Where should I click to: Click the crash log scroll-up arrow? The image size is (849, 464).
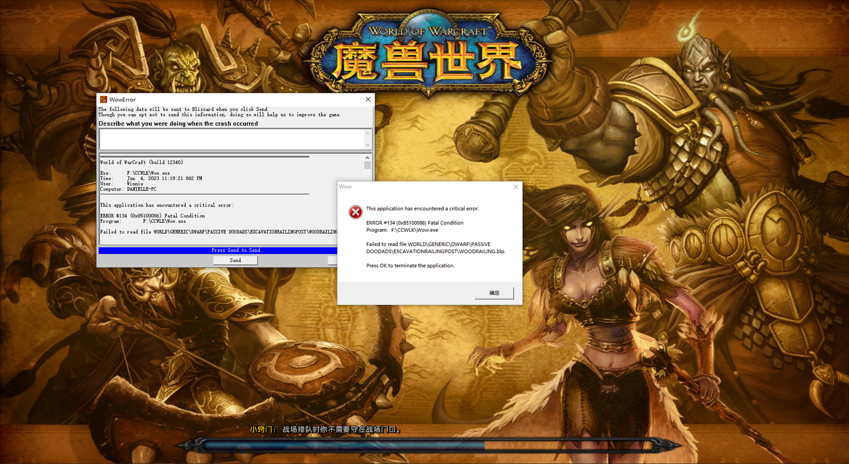pos(367,158)
